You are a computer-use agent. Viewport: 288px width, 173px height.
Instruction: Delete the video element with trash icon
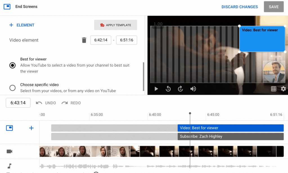84,40
